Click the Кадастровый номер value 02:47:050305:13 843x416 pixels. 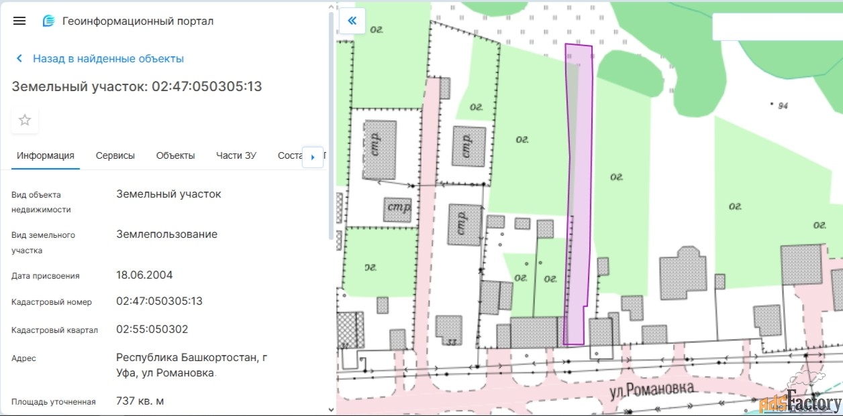pyautogui.click(x=159, y=301)
